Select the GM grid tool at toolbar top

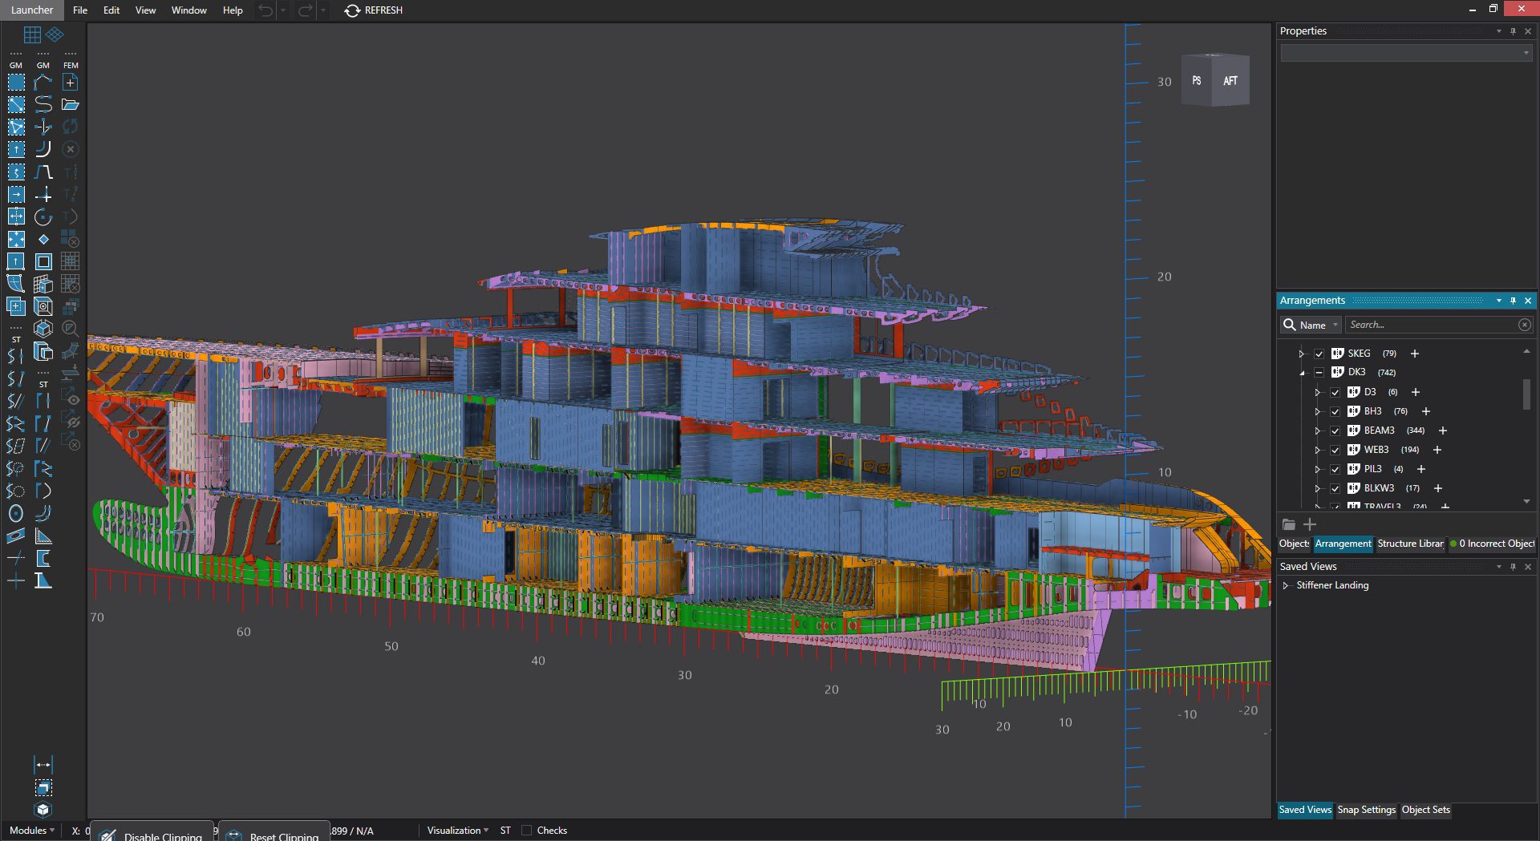pos(32,34)
